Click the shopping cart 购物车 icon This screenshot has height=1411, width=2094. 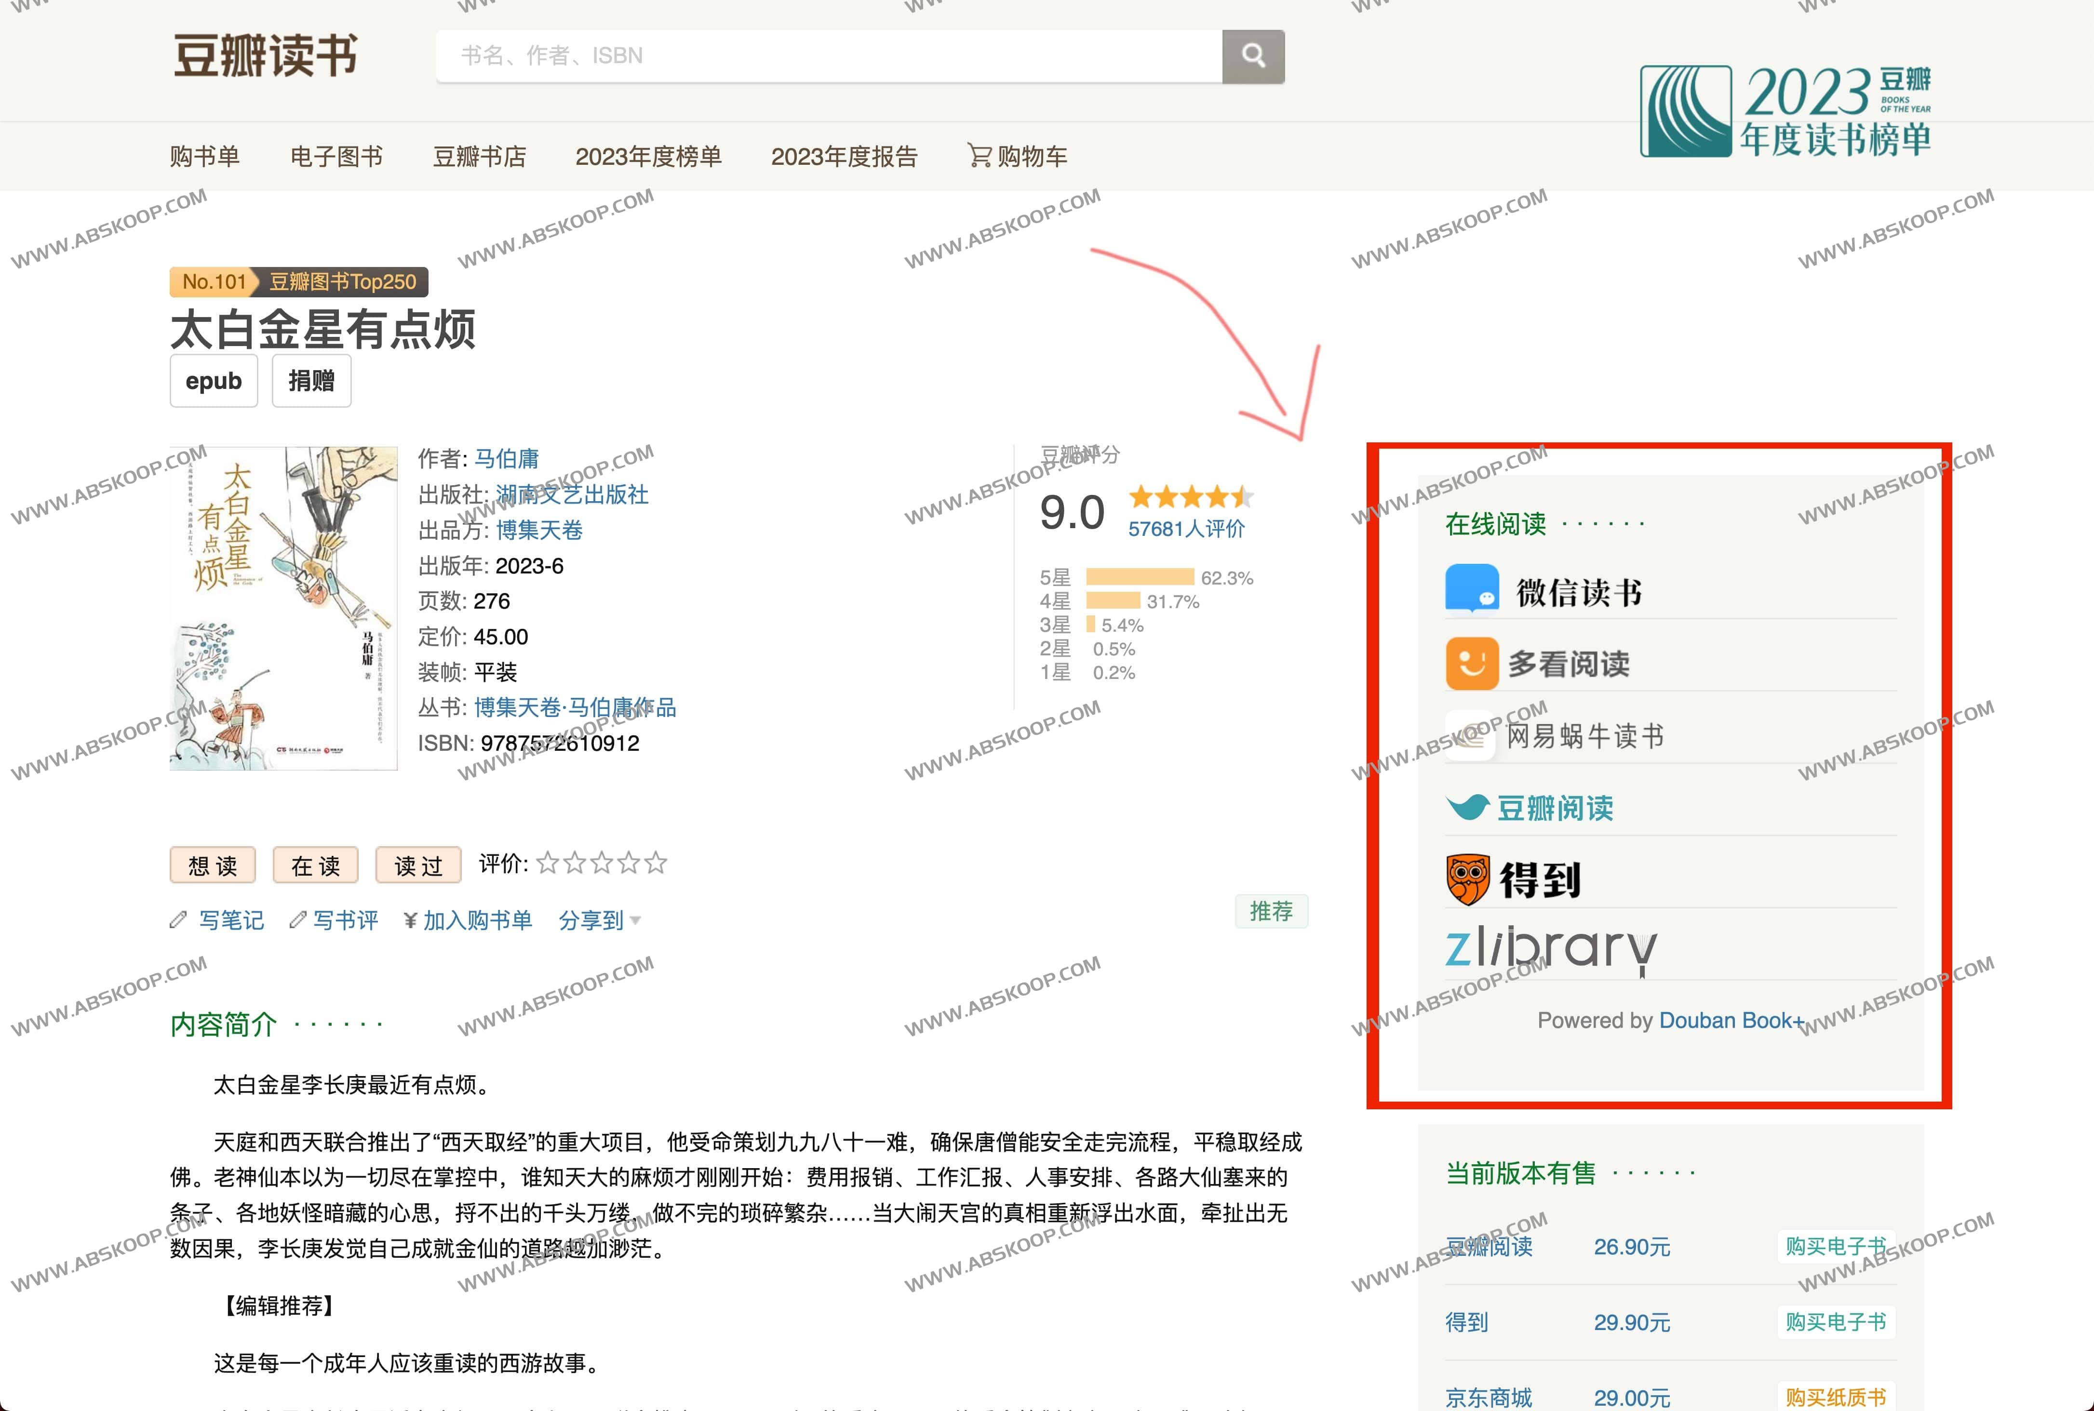tap(978, 155)
